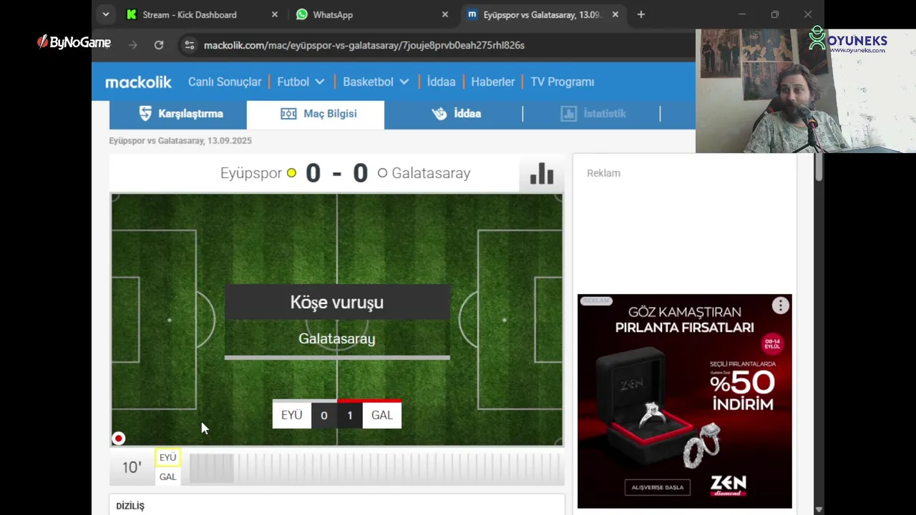Click the match timeline progress bar
This screenshot has width=916, height=515.
[376, 468]
